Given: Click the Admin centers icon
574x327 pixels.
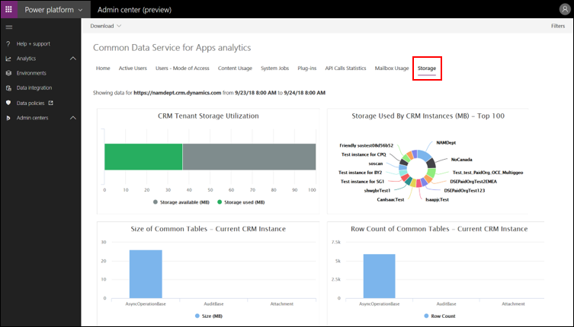Looking at the screenshot, I should click(8, 118).
